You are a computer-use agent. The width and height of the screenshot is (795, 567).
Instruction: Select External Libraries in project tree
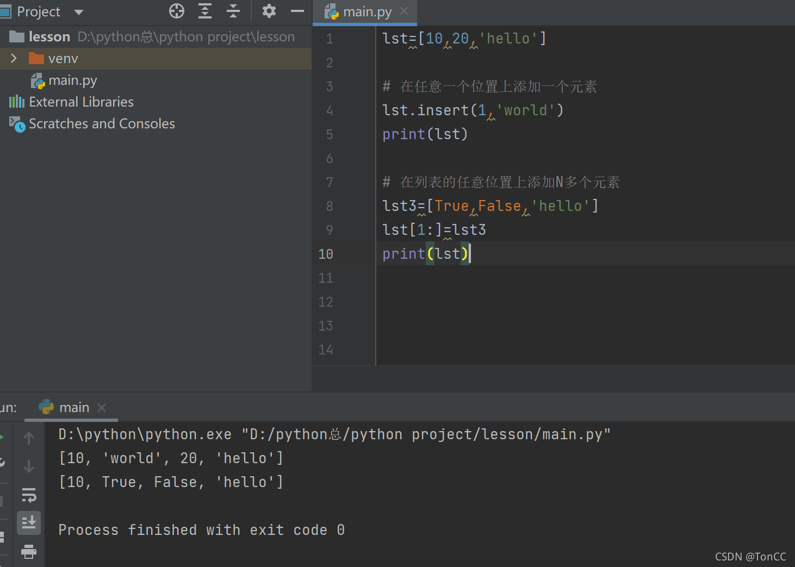[x=82, y=102]
